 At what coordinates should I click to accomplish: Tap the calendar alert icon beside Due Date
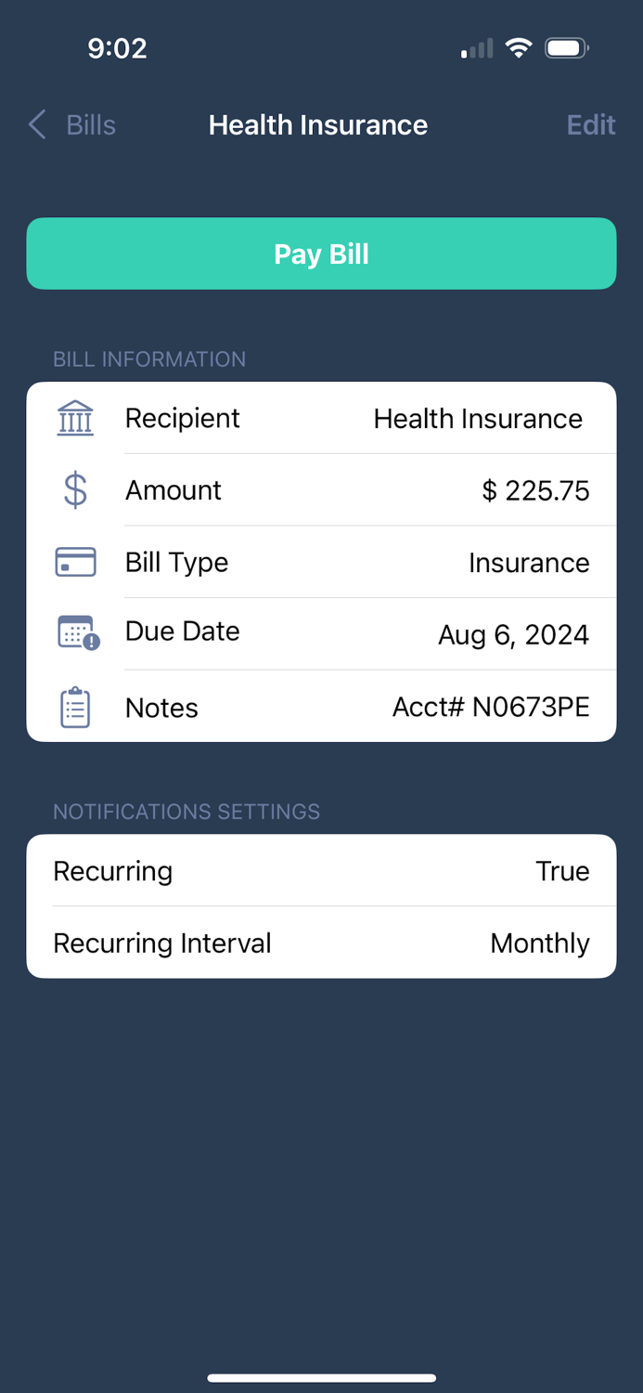pyautogui.click(x=75, y=632)
